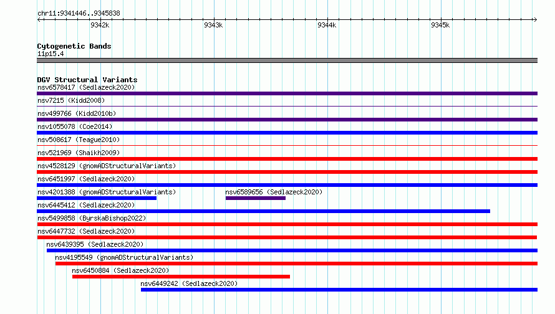The image size is (555, 314).
Task: Select the nsv6447732 red bar
Action: (287, 237)
